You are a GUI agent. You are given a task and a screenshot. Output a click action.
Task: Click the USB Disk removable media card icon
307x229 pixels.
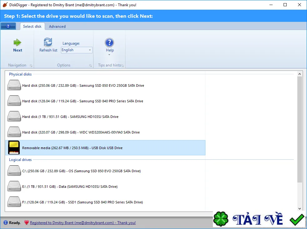pyautogui.click(x=14, y=148)
